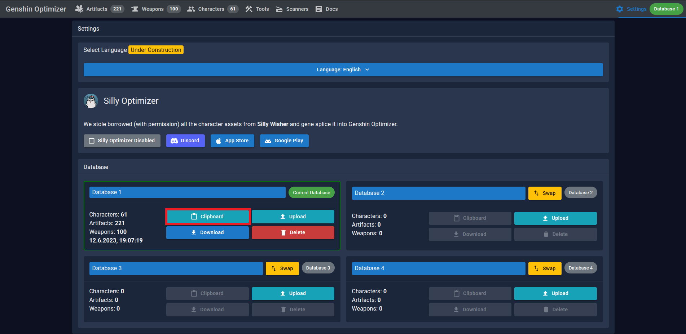Copy Database 1 to clipboard
This screenshot has width=686, height=334.
pos(207,217)
